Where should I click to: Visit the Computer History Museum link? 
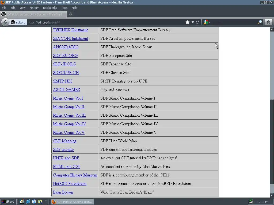click(x=75, y=175)
